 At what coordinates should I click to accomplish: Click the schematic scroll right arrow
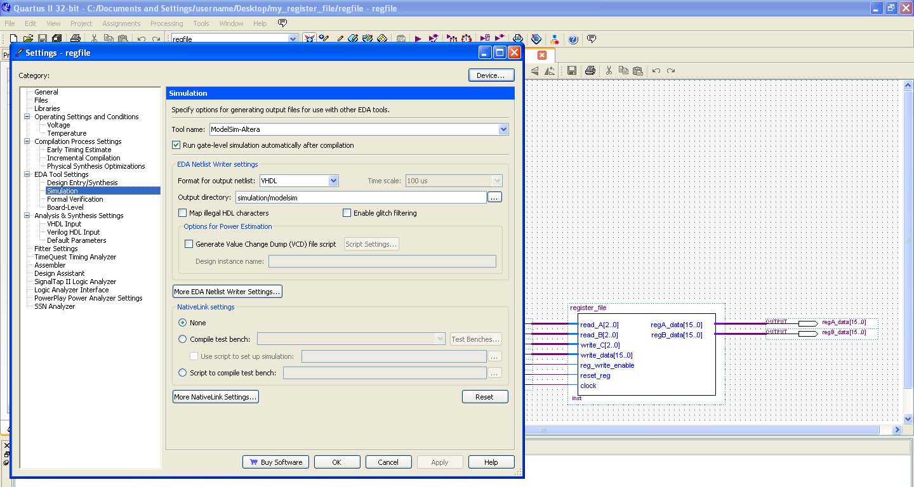click(x=897, y=429)
